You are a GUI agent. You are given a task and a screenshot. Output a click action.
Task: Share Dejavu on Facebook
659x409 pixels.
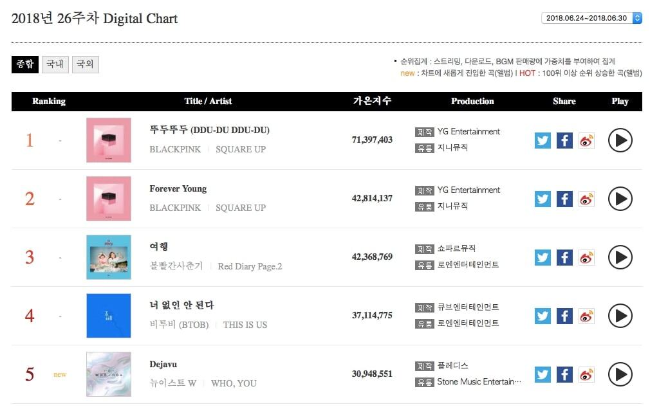point(564,374)
